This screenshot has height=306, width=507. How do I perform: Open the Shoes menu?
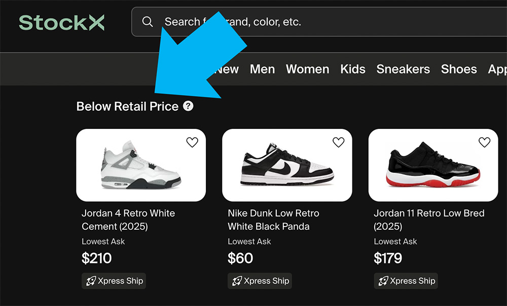[459, 69]
